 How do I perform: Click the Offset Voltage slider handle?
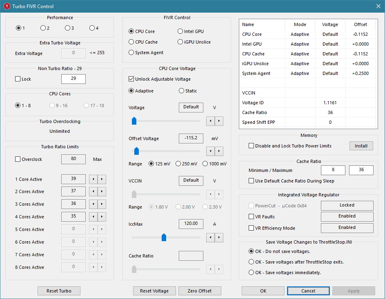(x=136, y=151)
